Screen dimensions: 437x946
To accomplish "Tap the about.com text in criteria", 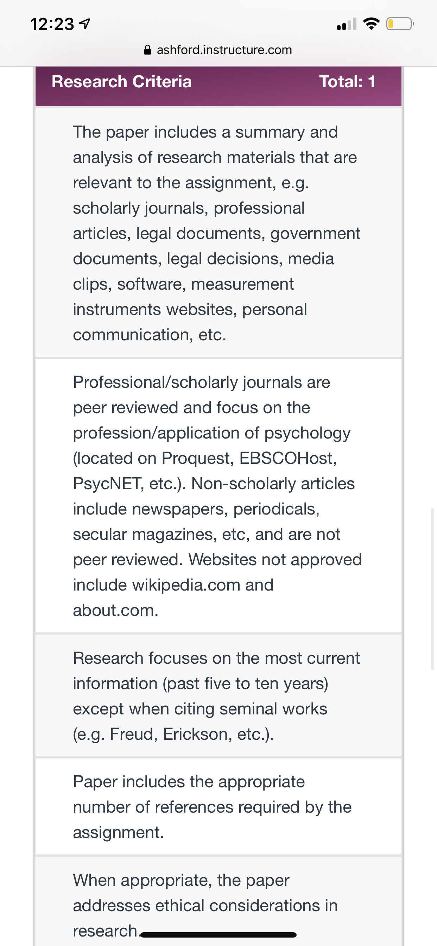I will [x=115, y=610].
